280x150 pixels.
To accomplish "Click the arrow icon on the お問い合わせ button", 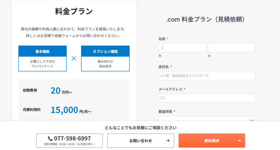I will (168, 140).
